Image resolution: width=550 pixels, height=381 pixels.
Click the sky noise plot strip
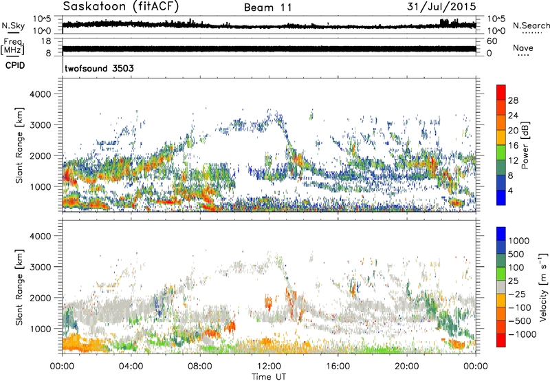coord(269,25)
